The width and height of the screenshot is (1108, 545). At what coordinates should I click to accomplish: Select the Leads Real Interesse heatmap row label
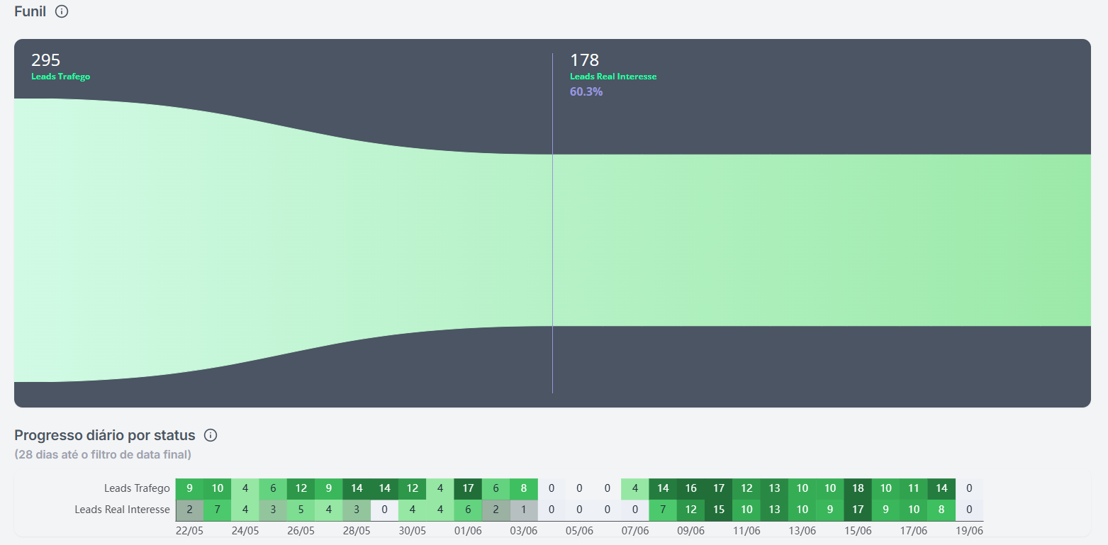[x=123, y=510]
